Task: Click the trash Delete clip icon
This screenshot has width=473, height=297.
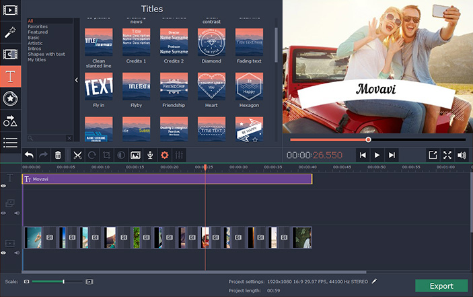Action: (x=58, y=155)
